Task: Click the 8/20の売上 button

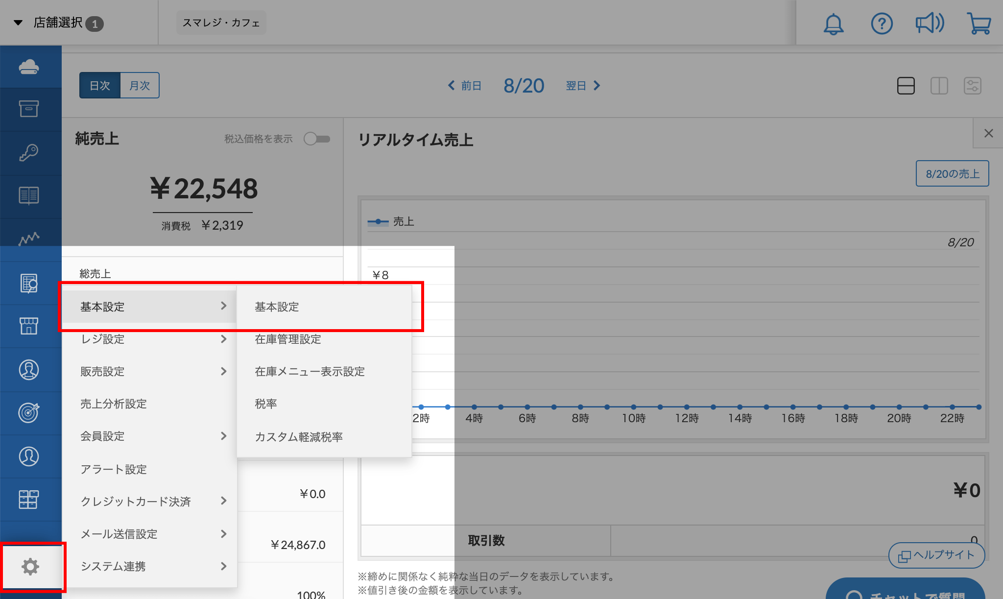Action: tap(953, 173)
